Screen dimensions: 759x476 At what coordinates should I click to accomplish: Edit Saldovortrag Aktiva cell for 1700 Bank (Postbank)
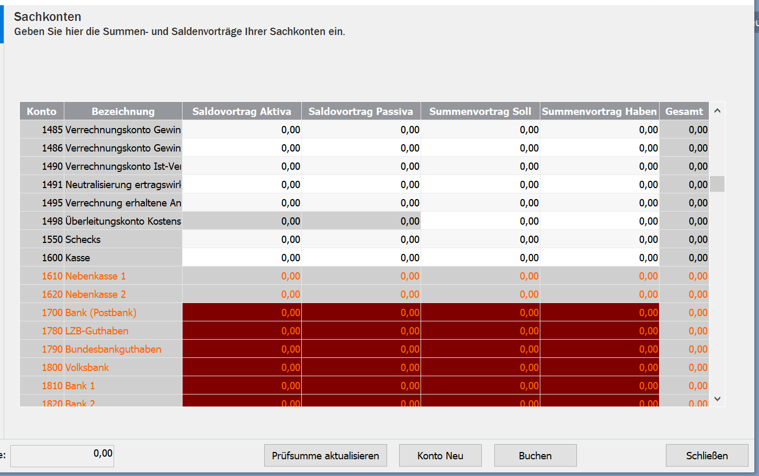[x=242, y=312]
